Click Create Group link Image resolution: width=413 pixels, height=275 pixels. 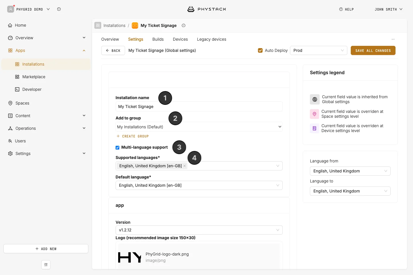[133, 136]
